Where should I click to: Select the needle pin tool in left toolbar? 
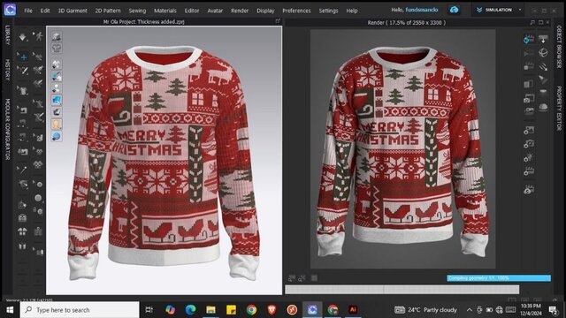[x=23, y=169]
